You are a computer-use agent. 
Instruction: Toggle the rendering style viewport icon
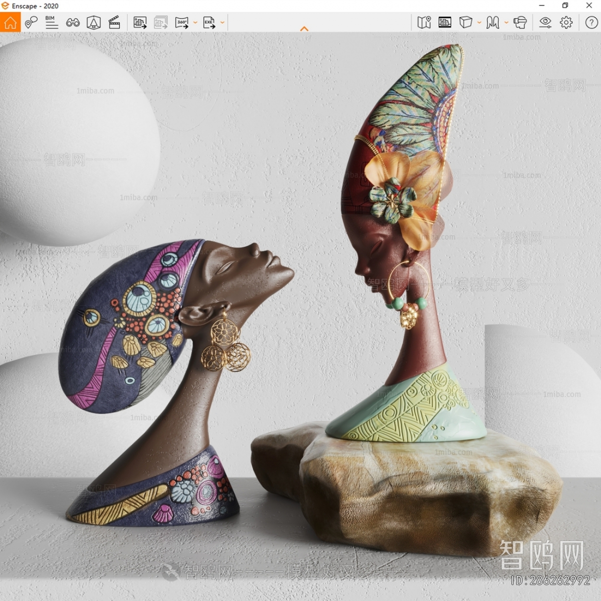(x=445, y=22)
